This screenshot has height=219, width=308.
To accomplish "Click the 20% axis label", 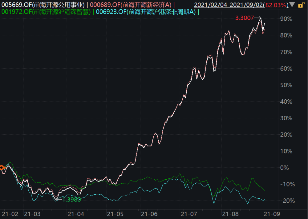I will pos(286,135).
